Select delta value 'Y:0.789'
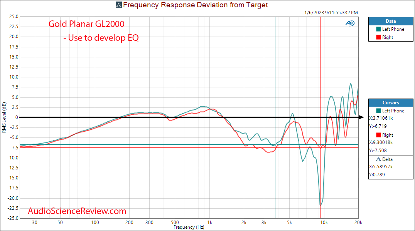Screen dimensions: 415x231 pos(377,174)
